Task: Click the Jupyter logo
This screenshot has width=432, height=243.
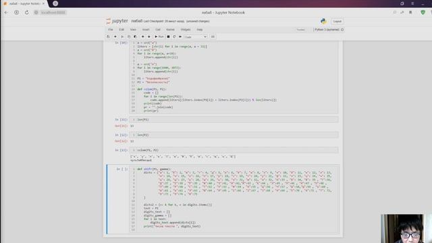Action: pyautogui.click(x=117, y=21)
